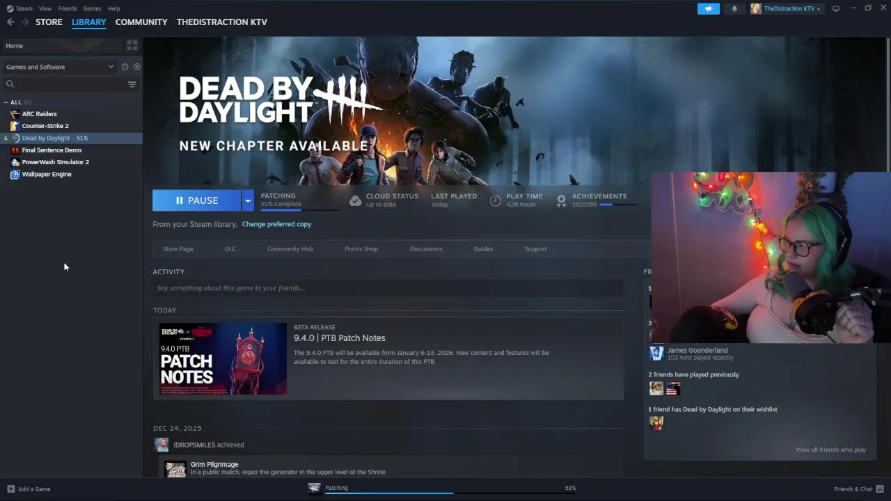
Task: Click the Cloud Status icon
Action: coord(355,200)
